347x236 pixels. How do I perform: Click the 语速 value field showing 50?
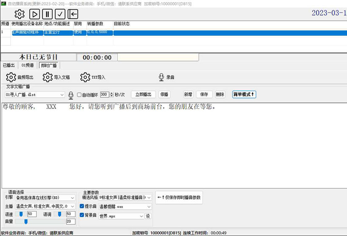coord(32,214)
